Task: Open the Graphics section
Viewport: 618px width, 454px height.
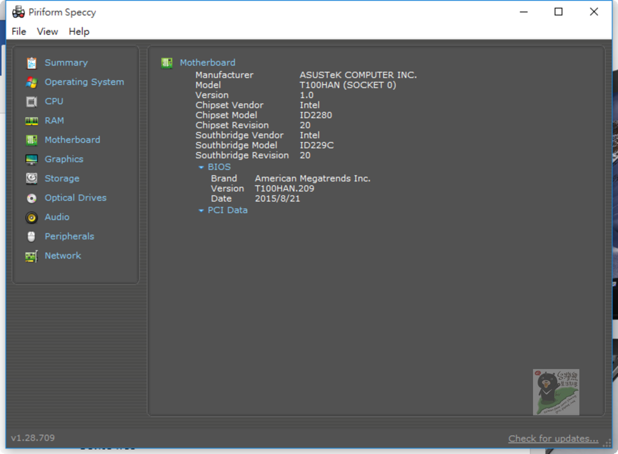Action: [64, 159]
